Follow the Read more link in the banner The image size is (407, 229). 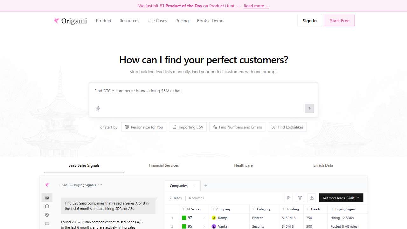click(x=256, y=6)
